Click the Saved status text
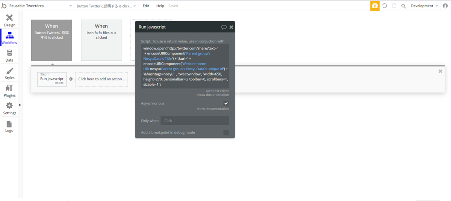The width and height of the screenshot is (451, 201). coord(173,6)
